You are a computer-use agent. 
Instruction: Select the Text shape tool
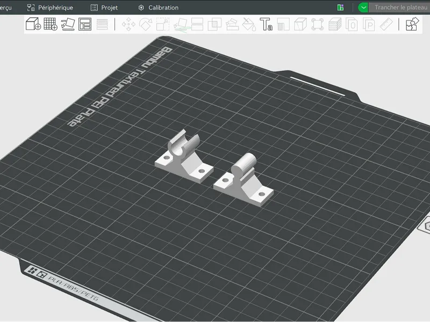(x=266, y=24)
